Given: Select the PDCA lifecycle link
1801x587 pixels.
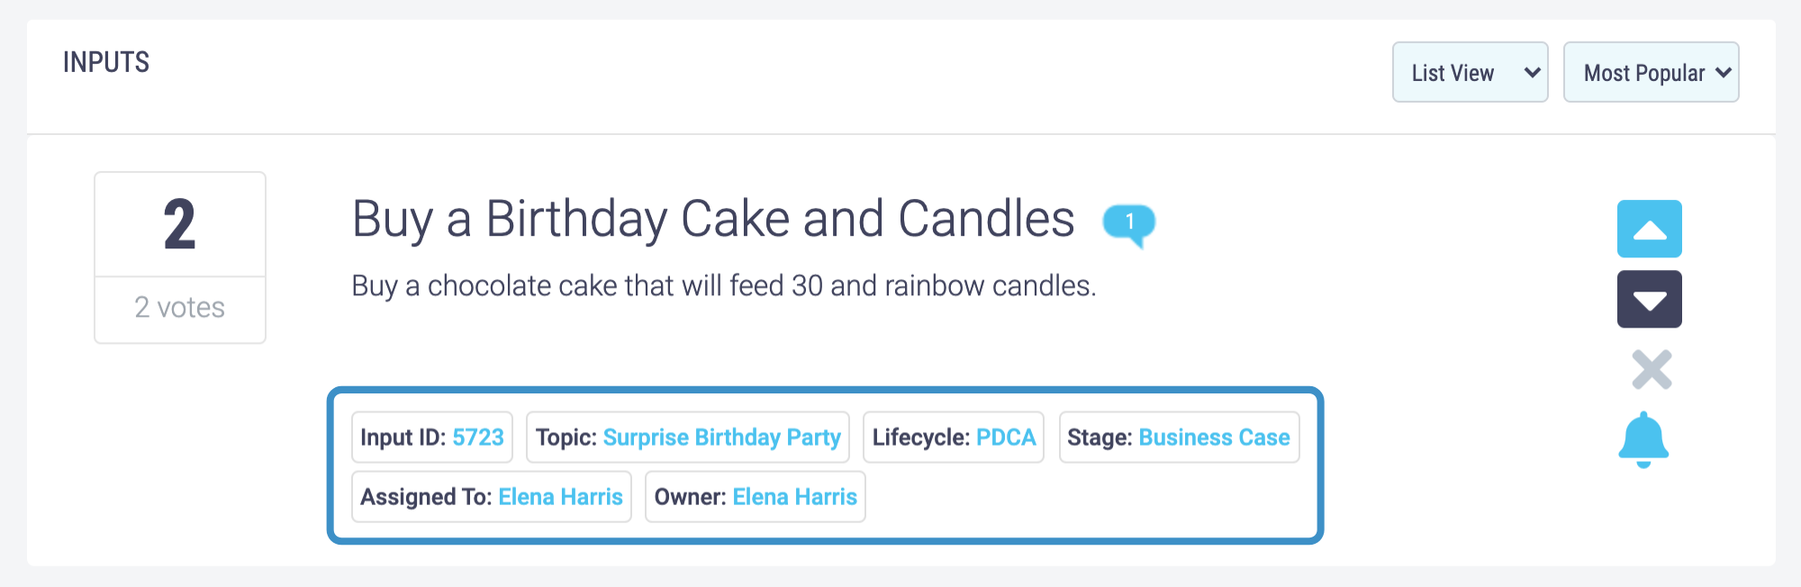Looking at the screenshot, I should click(x=1006, y=438).
